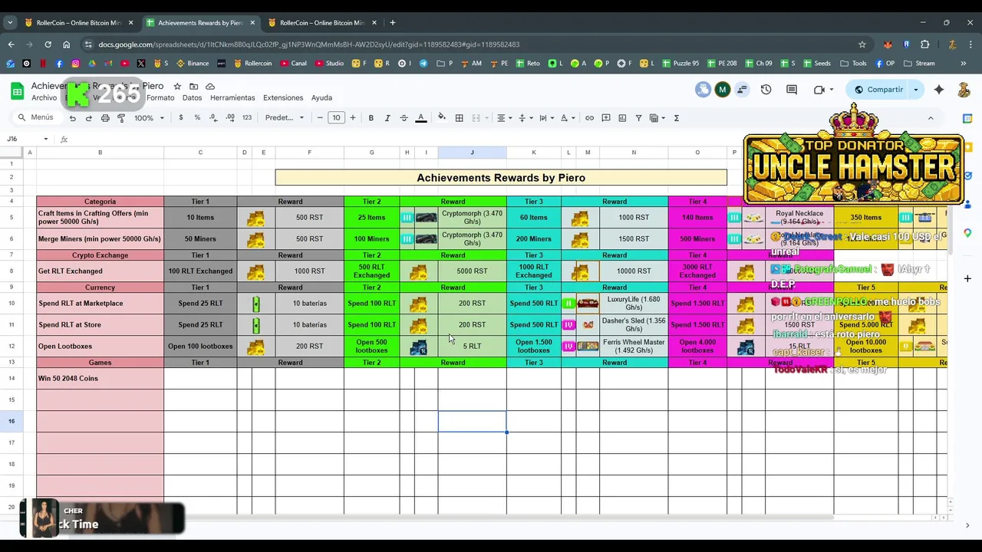The width and height of the screenshot is (982, 552).
Task: View cloud save status icon
Action: coord(210,87)
